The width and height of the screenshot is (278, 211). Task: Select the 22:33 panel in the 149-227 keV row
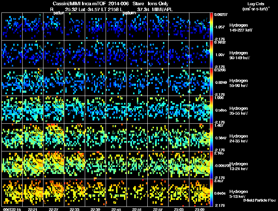coord(74,27)
